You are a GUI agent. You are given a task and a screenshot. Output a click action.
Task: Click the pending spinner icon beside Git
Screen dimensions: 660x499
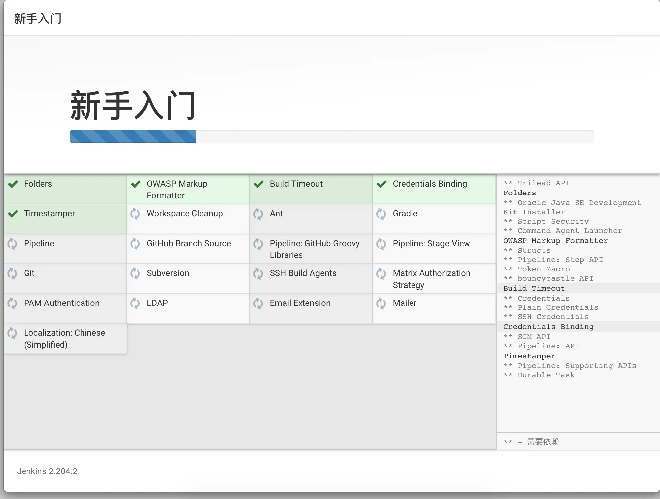12,274
